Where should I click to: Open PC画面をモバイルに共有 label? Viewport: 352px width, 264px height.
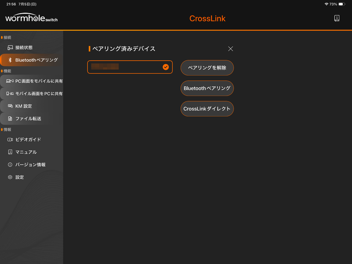click(39, 81)
